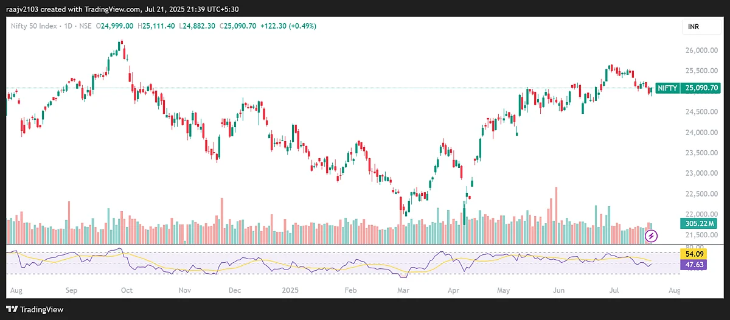Image resolution: width=730 pixels, height=320 pixels.
Task: Click the 22,000.00 price axis label
Action: pyautogui.click(x=703, y=214)
